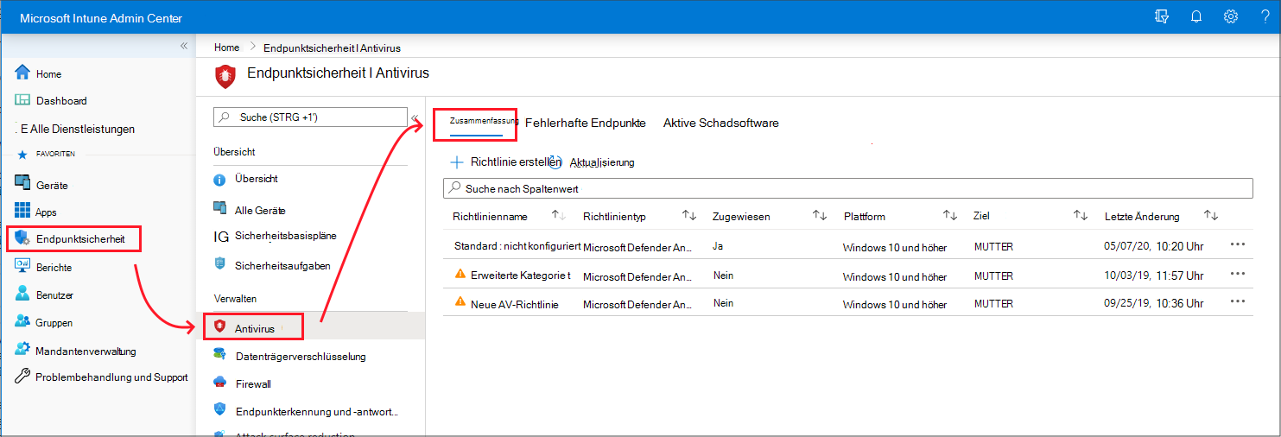Image resolution: width=1281 pixels, height=437 pixels.
Task: Sort by Ziel column arrows
Action: tap(1080, 216)
